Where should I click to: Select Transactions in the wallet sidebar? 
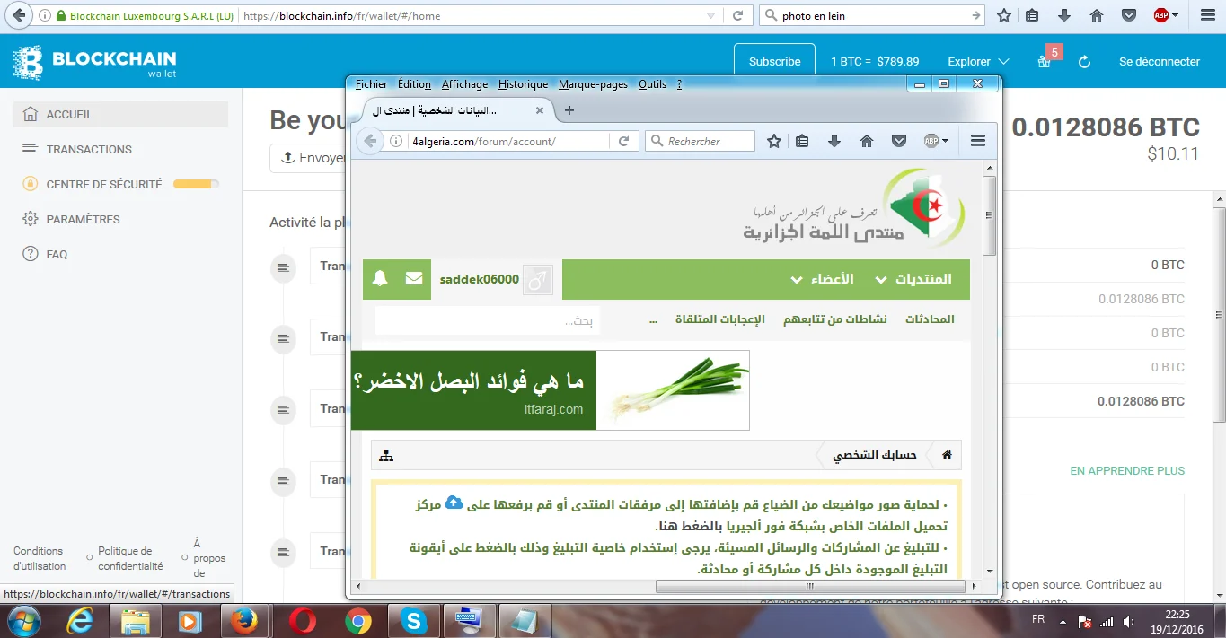click(89, 149)
